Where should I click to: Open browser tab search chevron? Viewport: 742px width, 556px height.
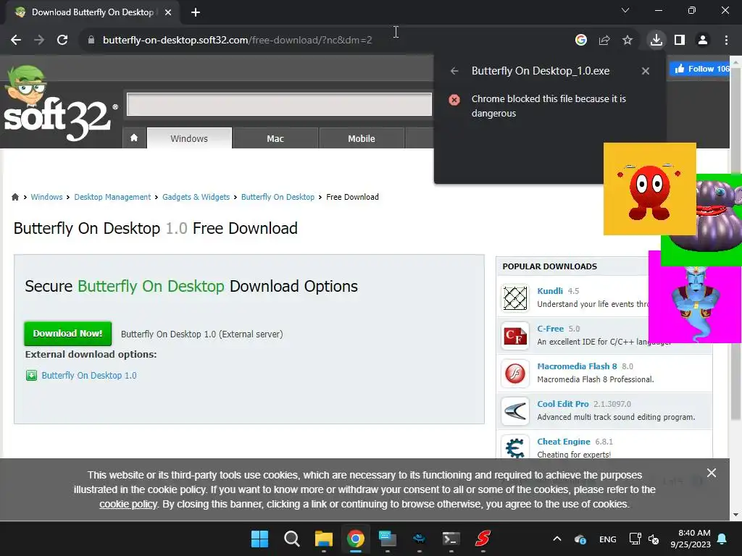tap(625, 10)
